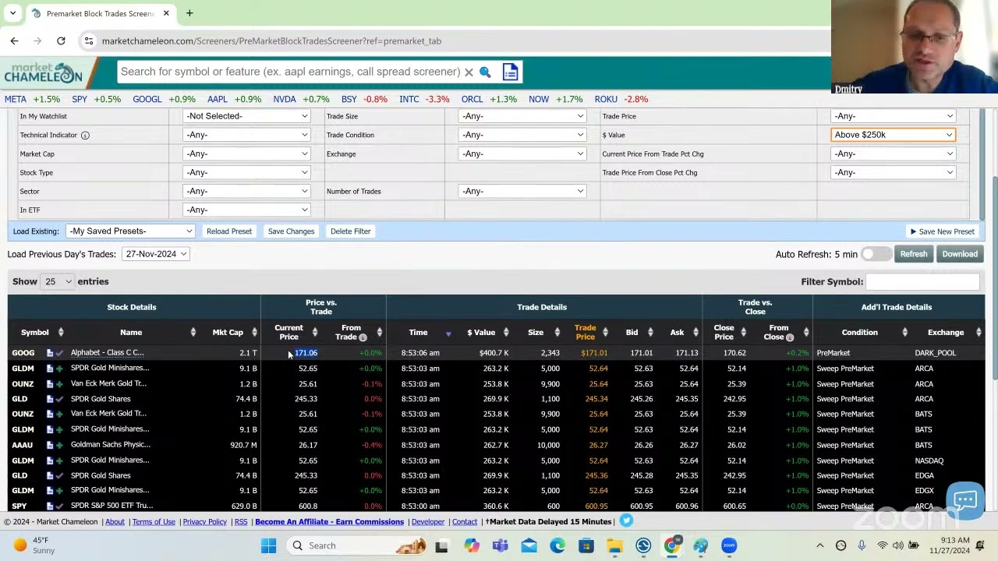Image resolution: width=998 pixels, height=561 pixels.
Task: Add AAAU to watchlist with the plus icon
Action: 59,445
